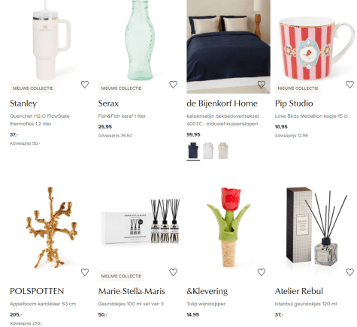Open the Atelier Rebul diffuser product image
This screenshot has height=327, width=357.
[316, 226]
